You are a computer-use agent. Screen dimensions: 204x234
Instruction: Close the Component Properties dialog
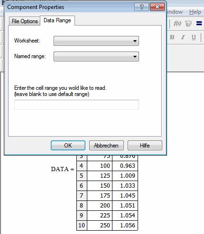pyautogui.click(x=157, y=7)
